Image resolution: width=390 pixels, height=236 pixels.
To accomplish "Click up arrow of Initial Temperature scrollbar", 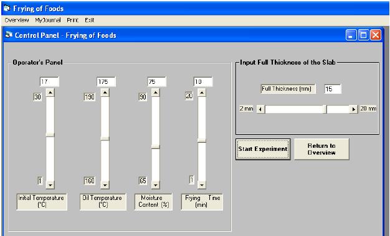I will (50, 93).
